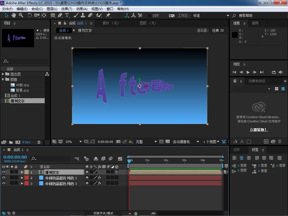Open the 动画(A) menu

click(82, 9)
